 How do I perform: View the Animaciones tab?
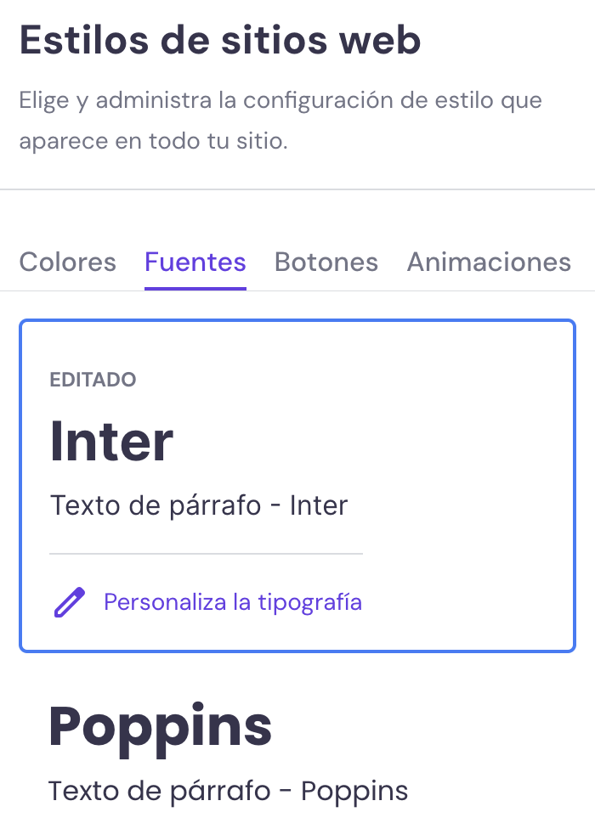[x=489, y=262]
